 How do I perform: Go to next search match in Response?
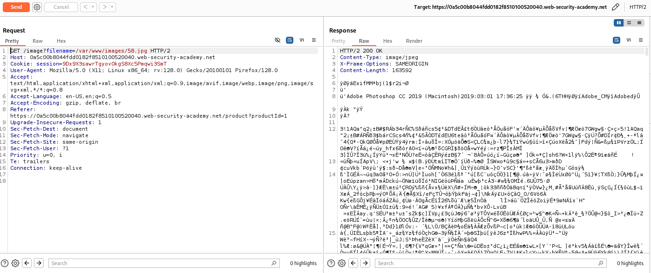366,263
